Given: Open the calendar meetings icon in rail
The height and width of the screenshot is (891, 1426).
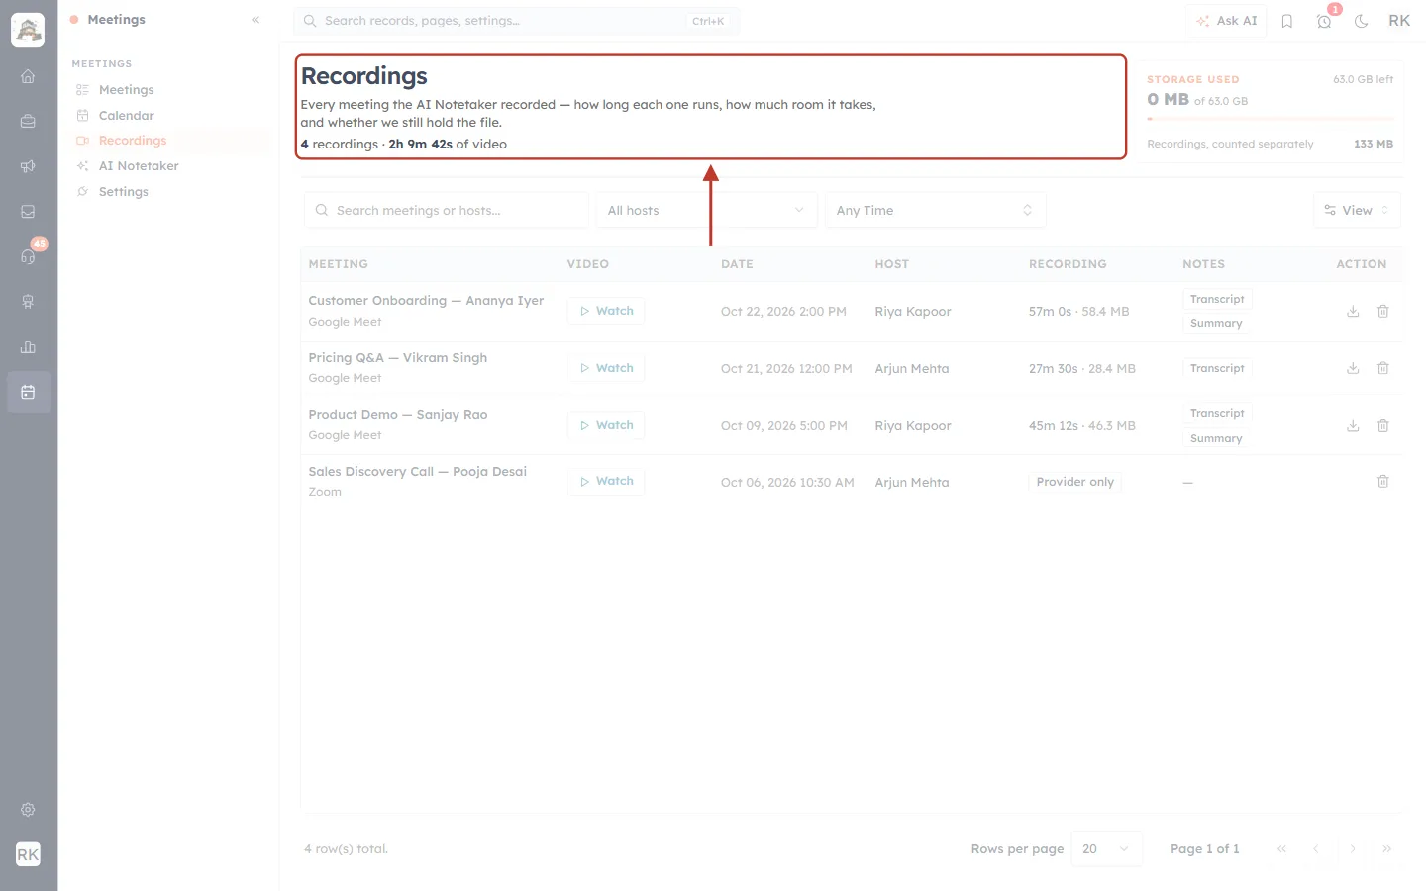Looking at the screenshot, I should 28,392.
